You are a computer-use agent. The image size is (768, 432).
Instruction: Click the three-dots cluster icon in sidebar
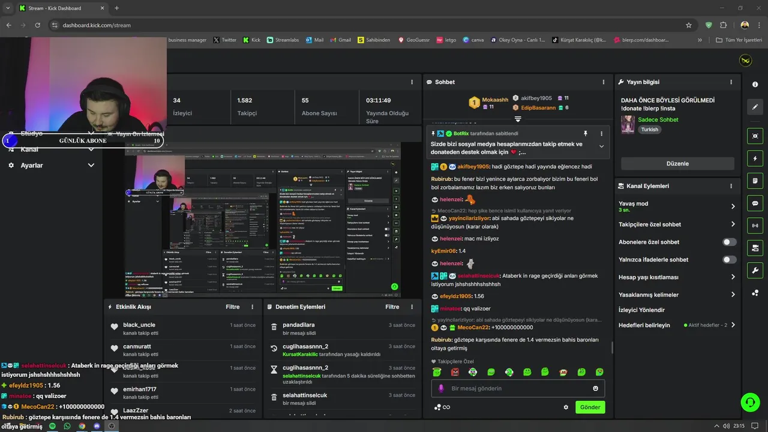[755, 293]
